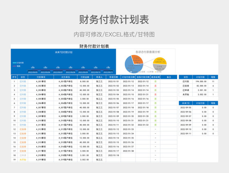Select the yellow 未开始 status in row 19
The image size is (229, 173).
tap(23, 160)
